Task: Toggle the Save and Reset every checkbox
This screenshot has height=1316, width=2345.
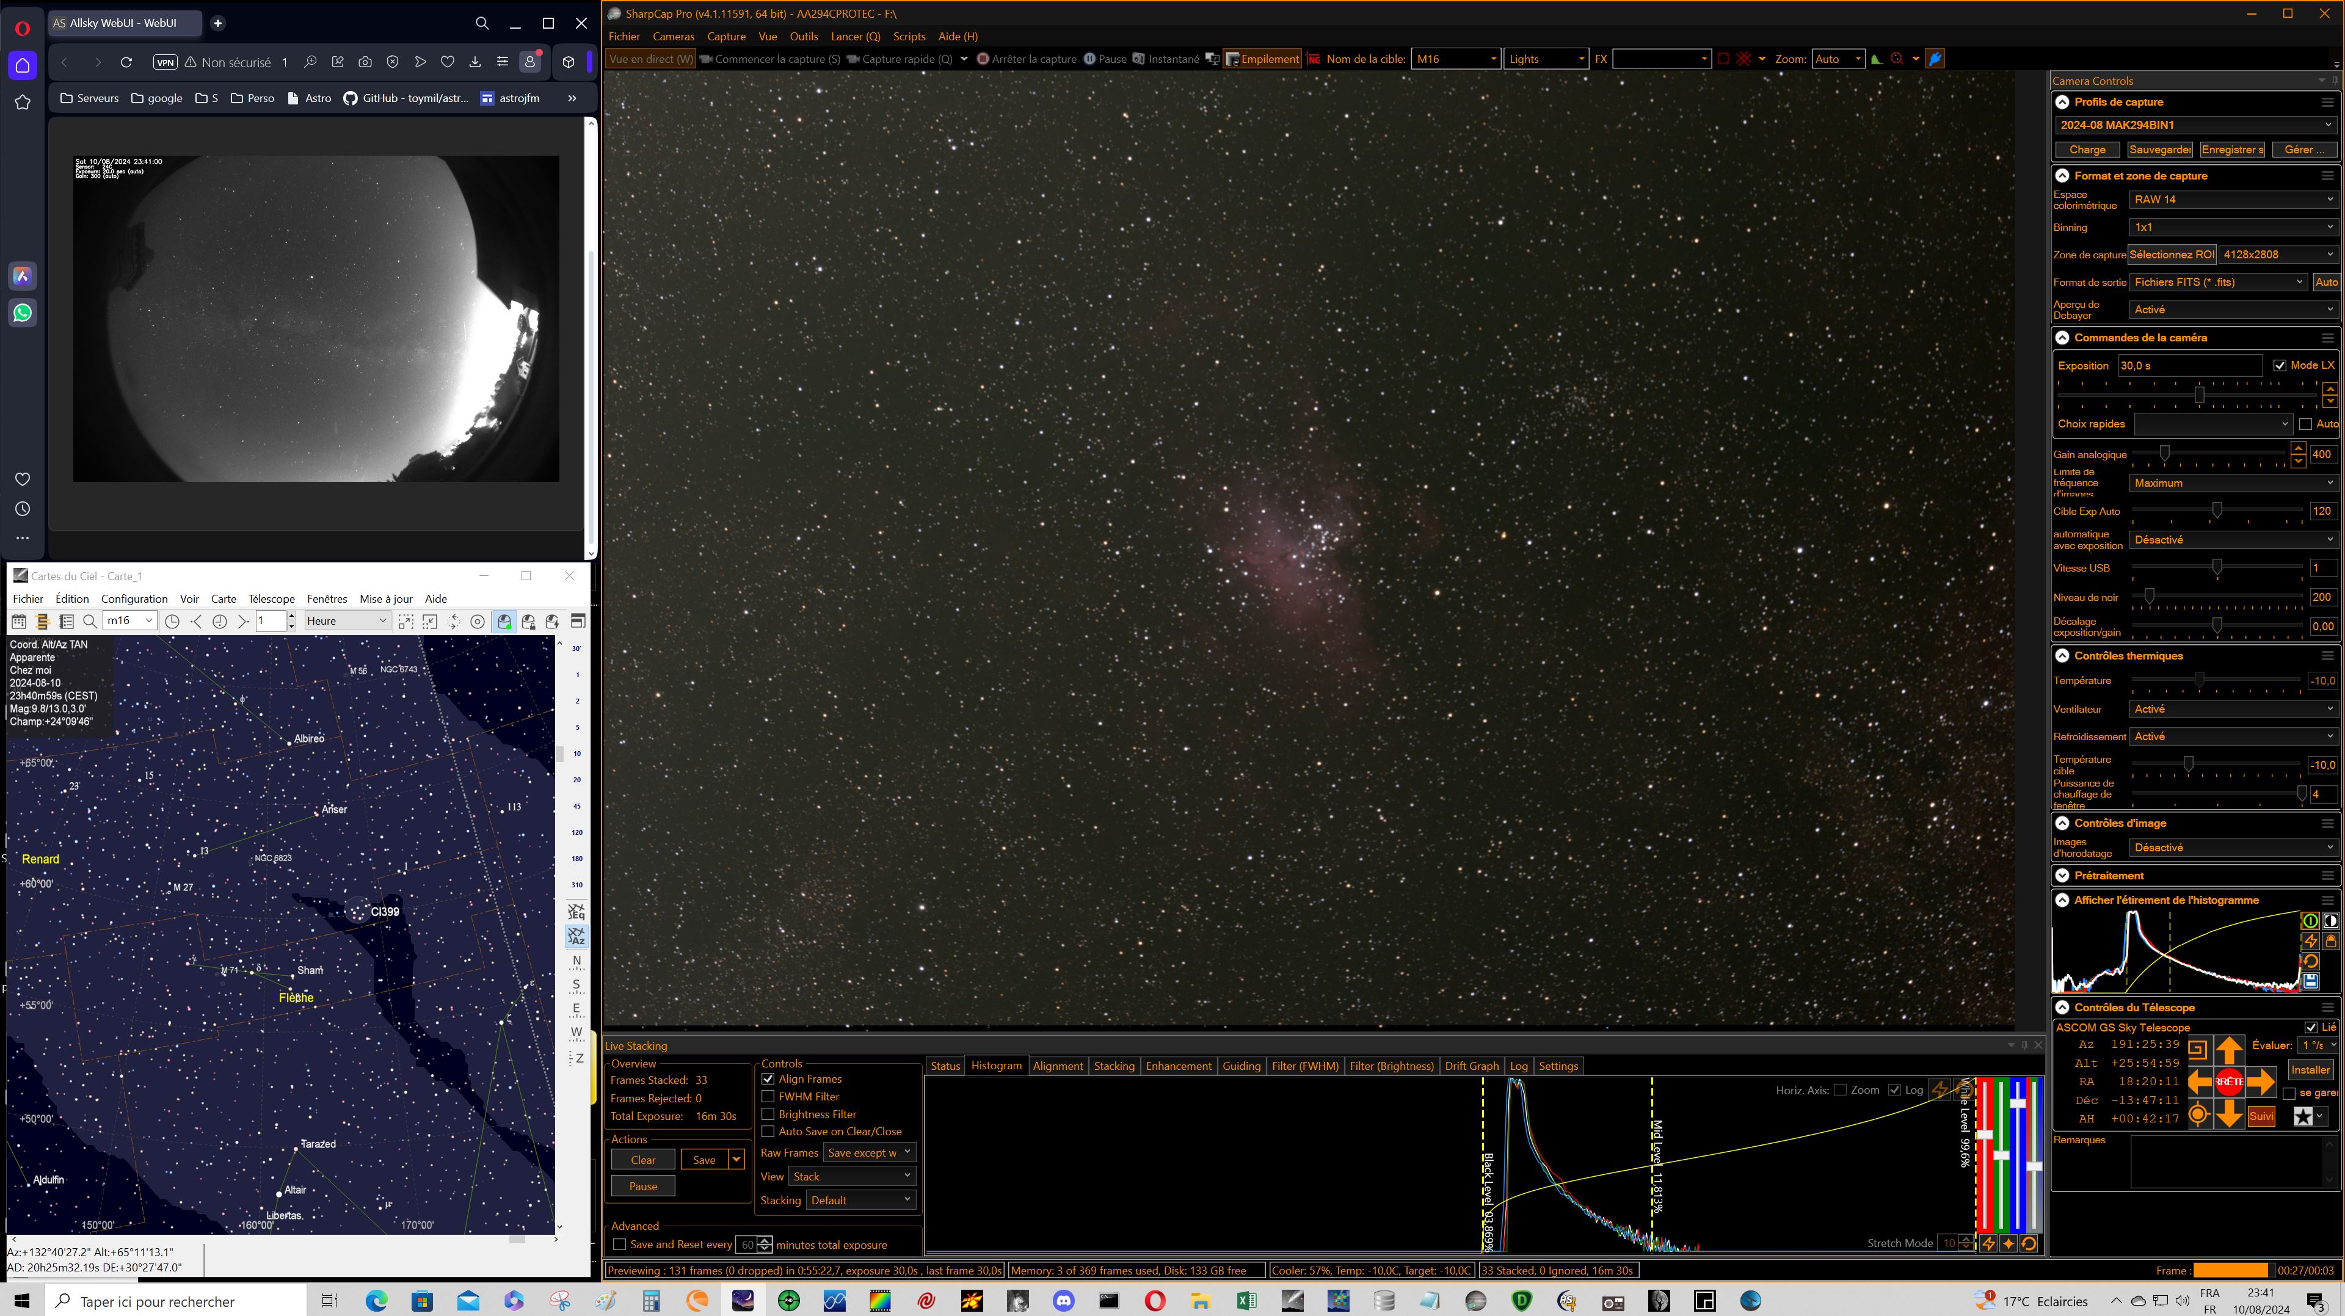Action: click(x=620, y=1245)
